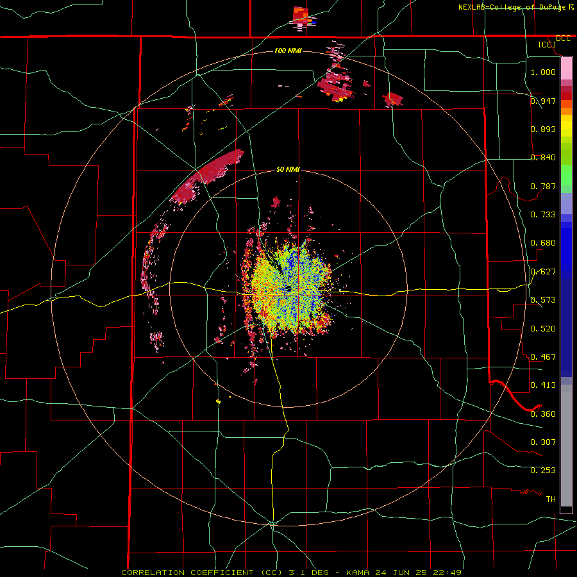Click the 0.573 legend value
This screenshot has height=577, width=577.
click(x=543, y=300)
